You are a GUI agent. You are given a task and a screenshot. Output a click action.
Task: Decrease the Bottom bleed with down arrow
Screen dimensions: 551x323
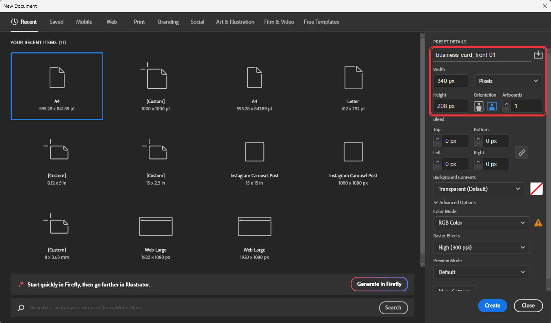(478, 144)
